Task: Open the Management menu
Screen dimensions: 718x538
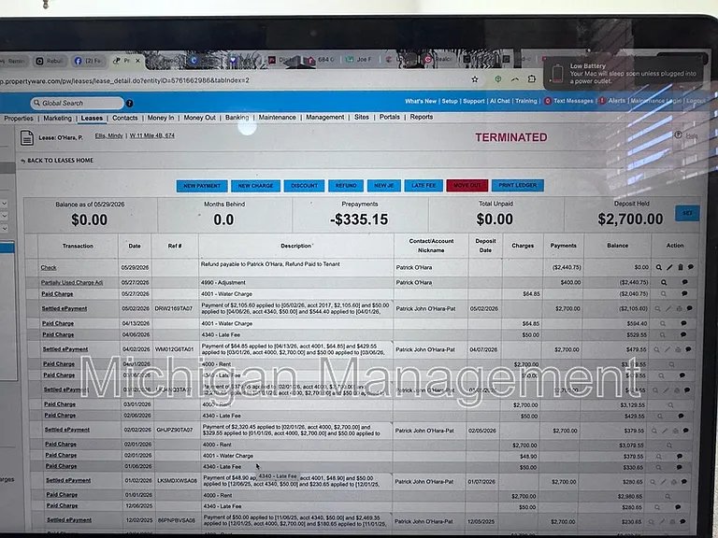Action: point(325,117)
